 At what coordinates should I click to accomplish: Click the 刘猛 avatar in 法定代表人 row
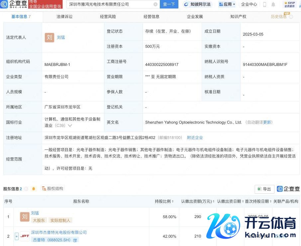tap(50, 37)
